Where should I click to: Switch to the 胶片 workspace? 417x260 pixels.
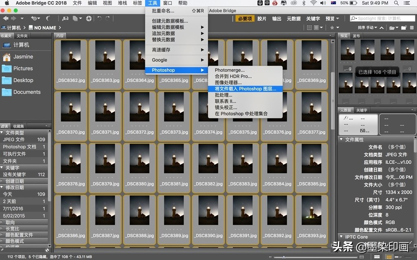click(x=261, y=19)
